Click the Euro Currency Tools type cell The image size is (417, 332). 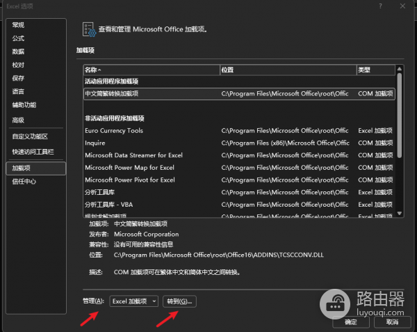pos(375,131)
